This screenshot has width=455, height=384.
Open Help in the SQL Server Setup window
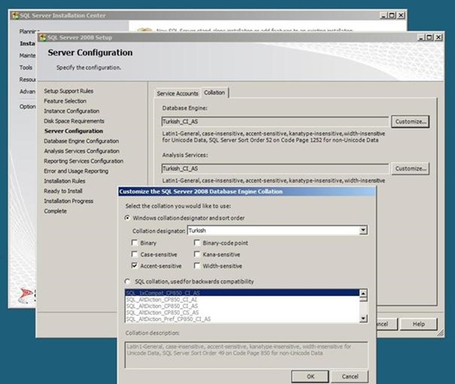coord(418,324)
